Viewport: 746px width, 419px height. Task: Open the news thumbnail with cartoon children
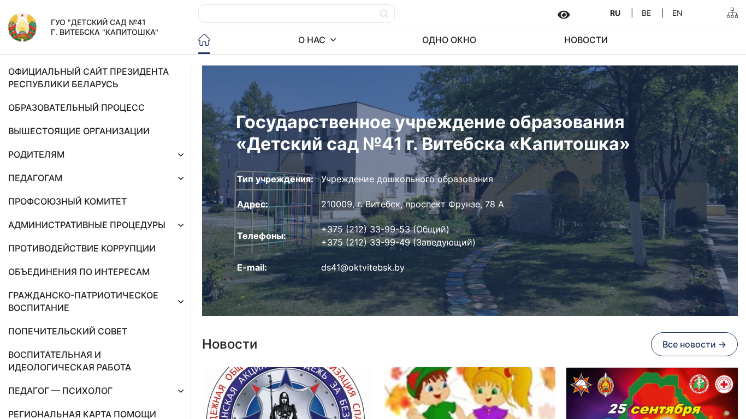point(470,393)
